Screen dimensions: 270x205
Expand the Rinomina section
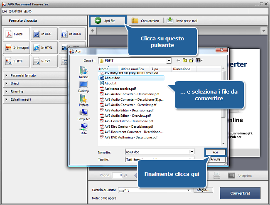tap(35, 91)
